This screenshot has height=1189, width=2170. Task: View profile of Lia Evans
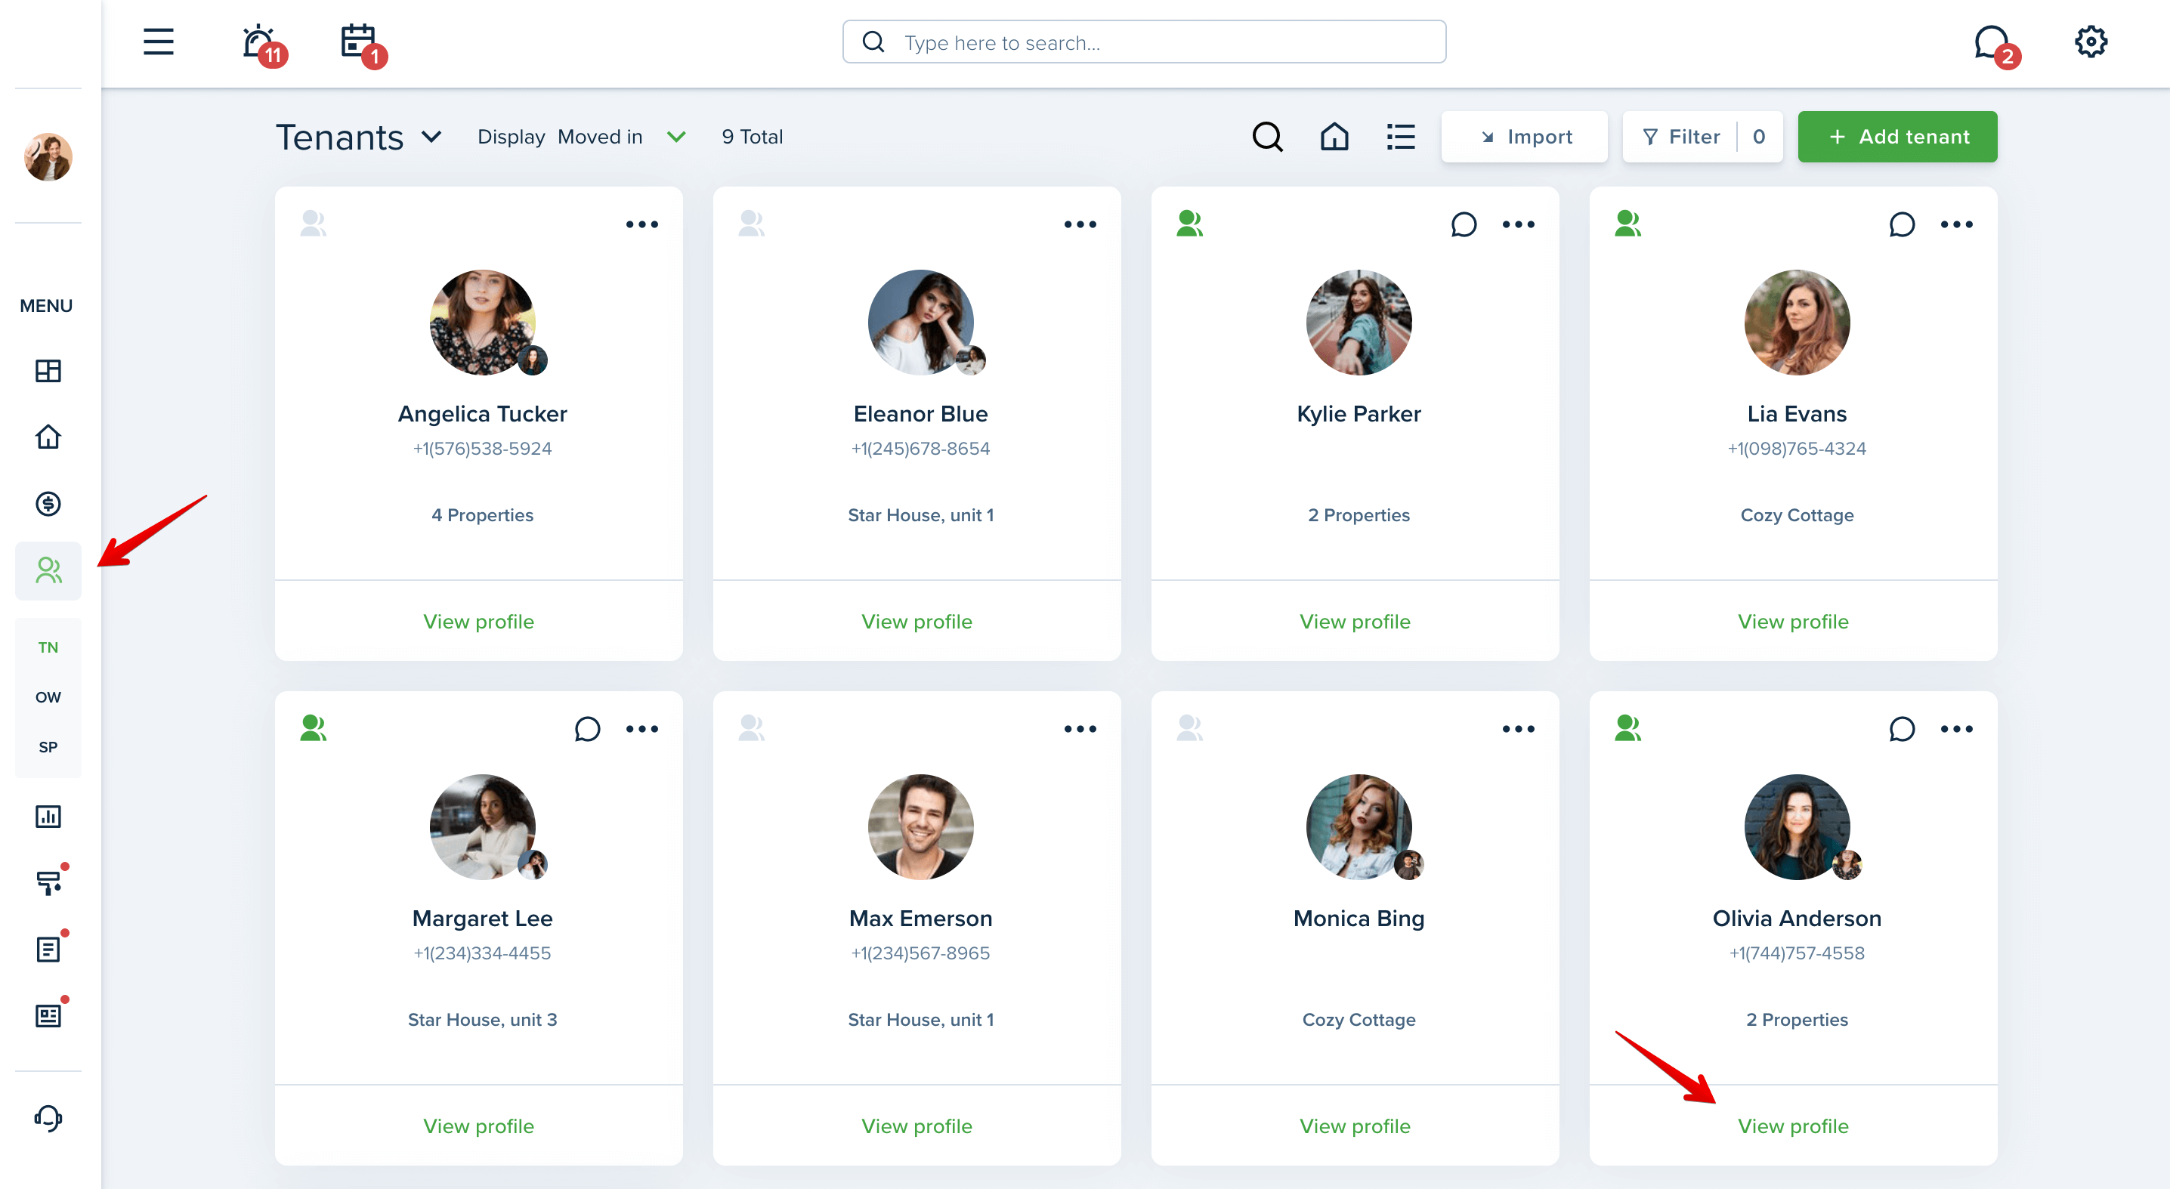[x=1793, y=622]
